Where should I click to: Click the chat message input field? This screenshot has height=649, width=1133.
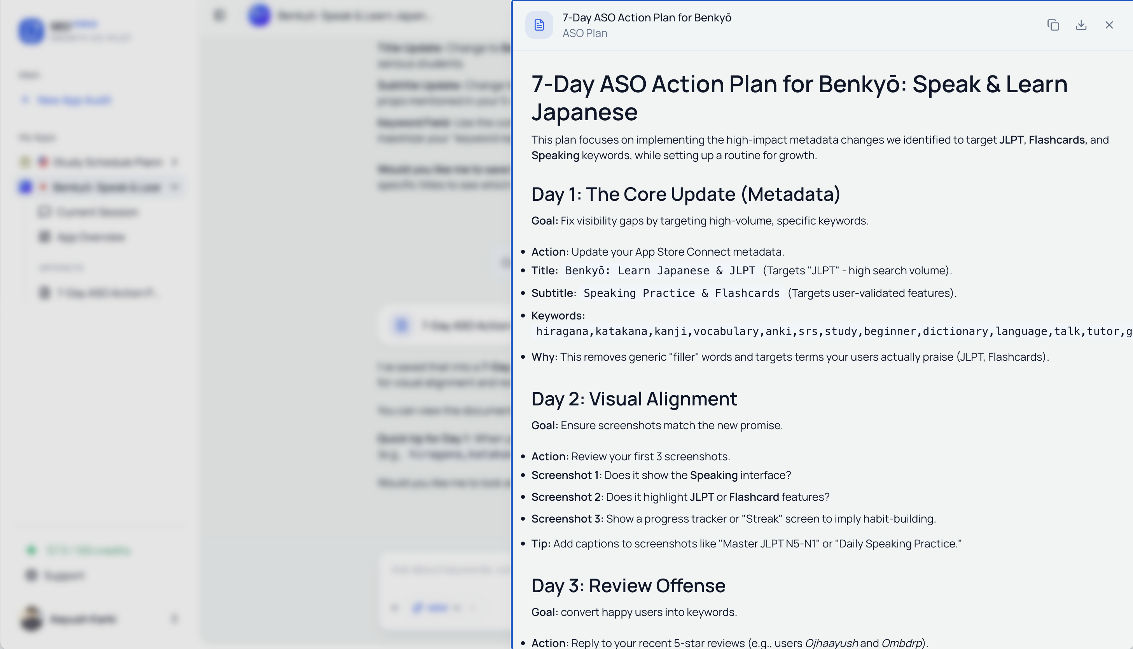pyautogui.click(x=445, y=570)
